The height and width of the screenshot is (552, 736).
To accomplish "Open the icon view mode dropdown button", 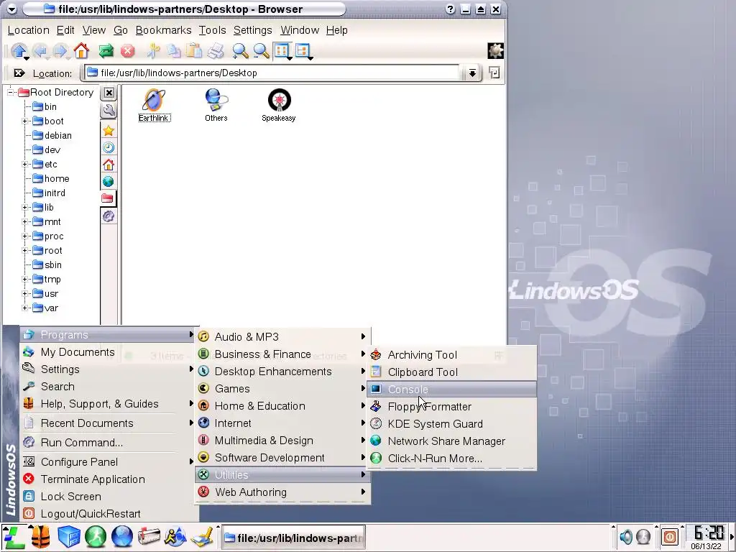I will point(282,51).
